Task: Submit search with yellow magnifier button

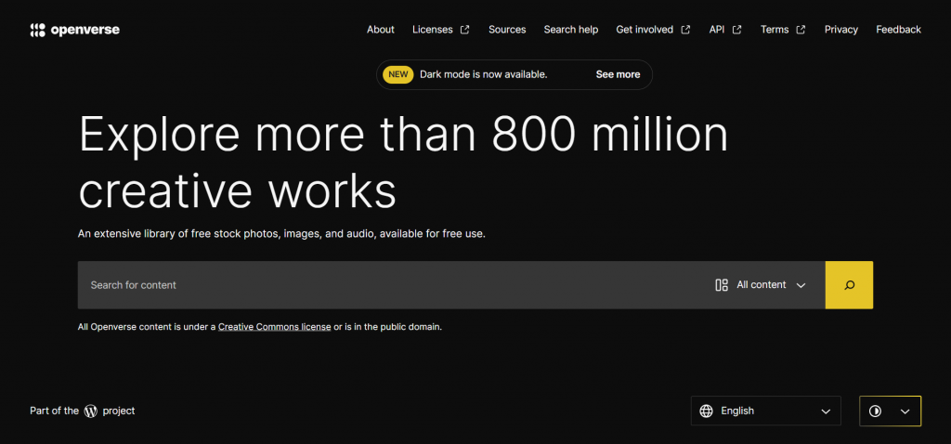Action: [x=849, y=285]
